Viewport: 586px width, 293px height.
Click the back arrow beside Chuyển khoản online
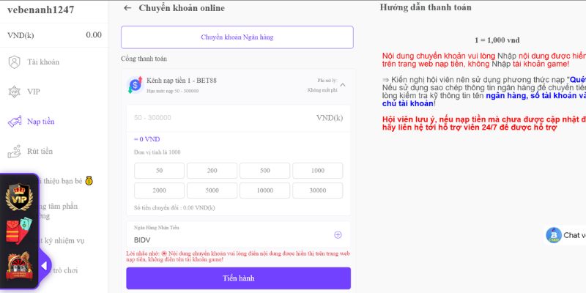127,8
